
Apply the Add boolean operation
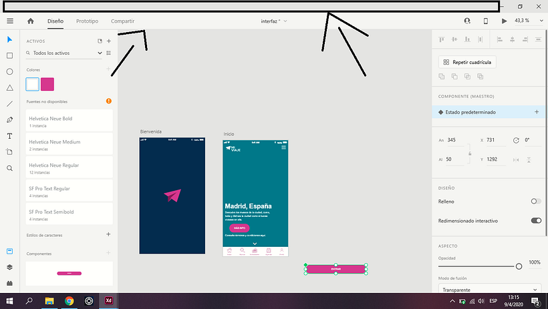click(442, 76)
